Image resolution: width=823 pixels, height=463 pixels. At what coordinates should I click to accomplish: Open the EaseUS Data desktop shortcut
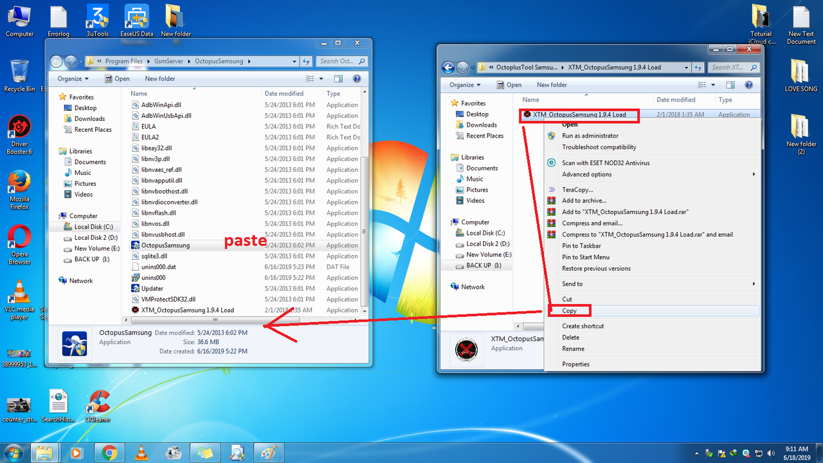(x=137, y=21)
